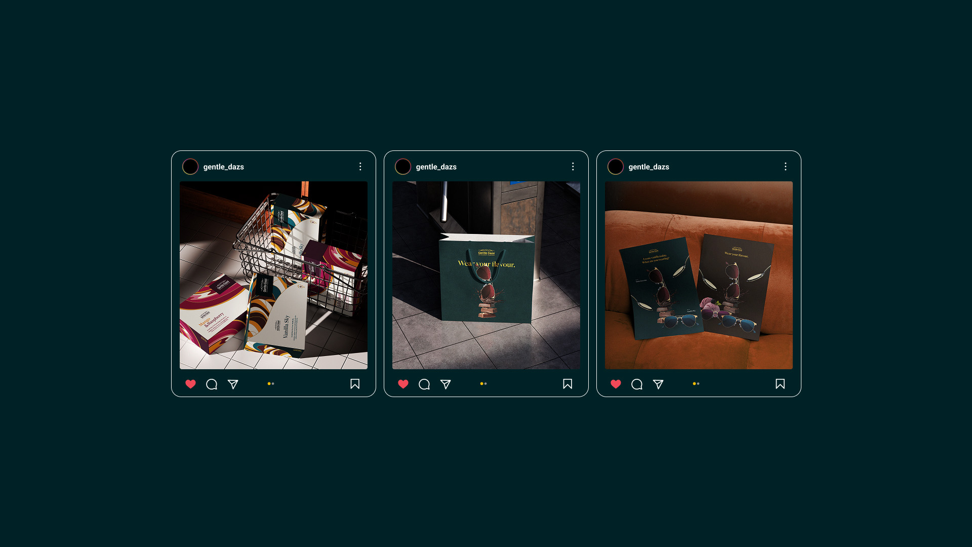Unlike the green shopping bag post
Image resolution: width=972 pixels, height=547 pixels.
[403, 384]
